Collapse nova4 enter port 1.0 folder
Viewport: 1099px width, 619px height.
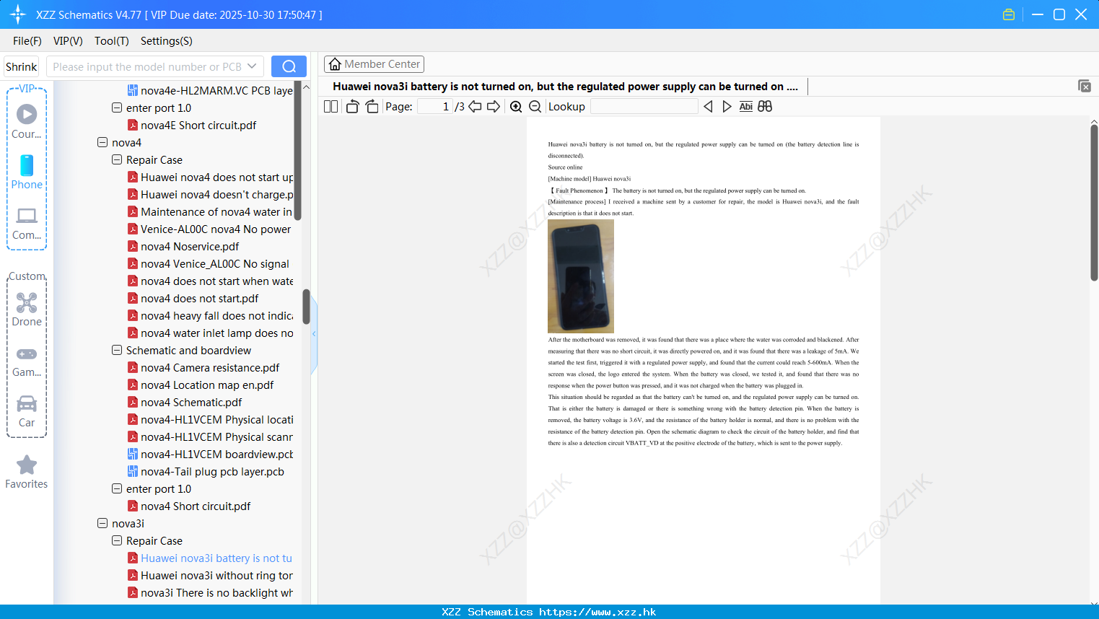click(117, 489)
